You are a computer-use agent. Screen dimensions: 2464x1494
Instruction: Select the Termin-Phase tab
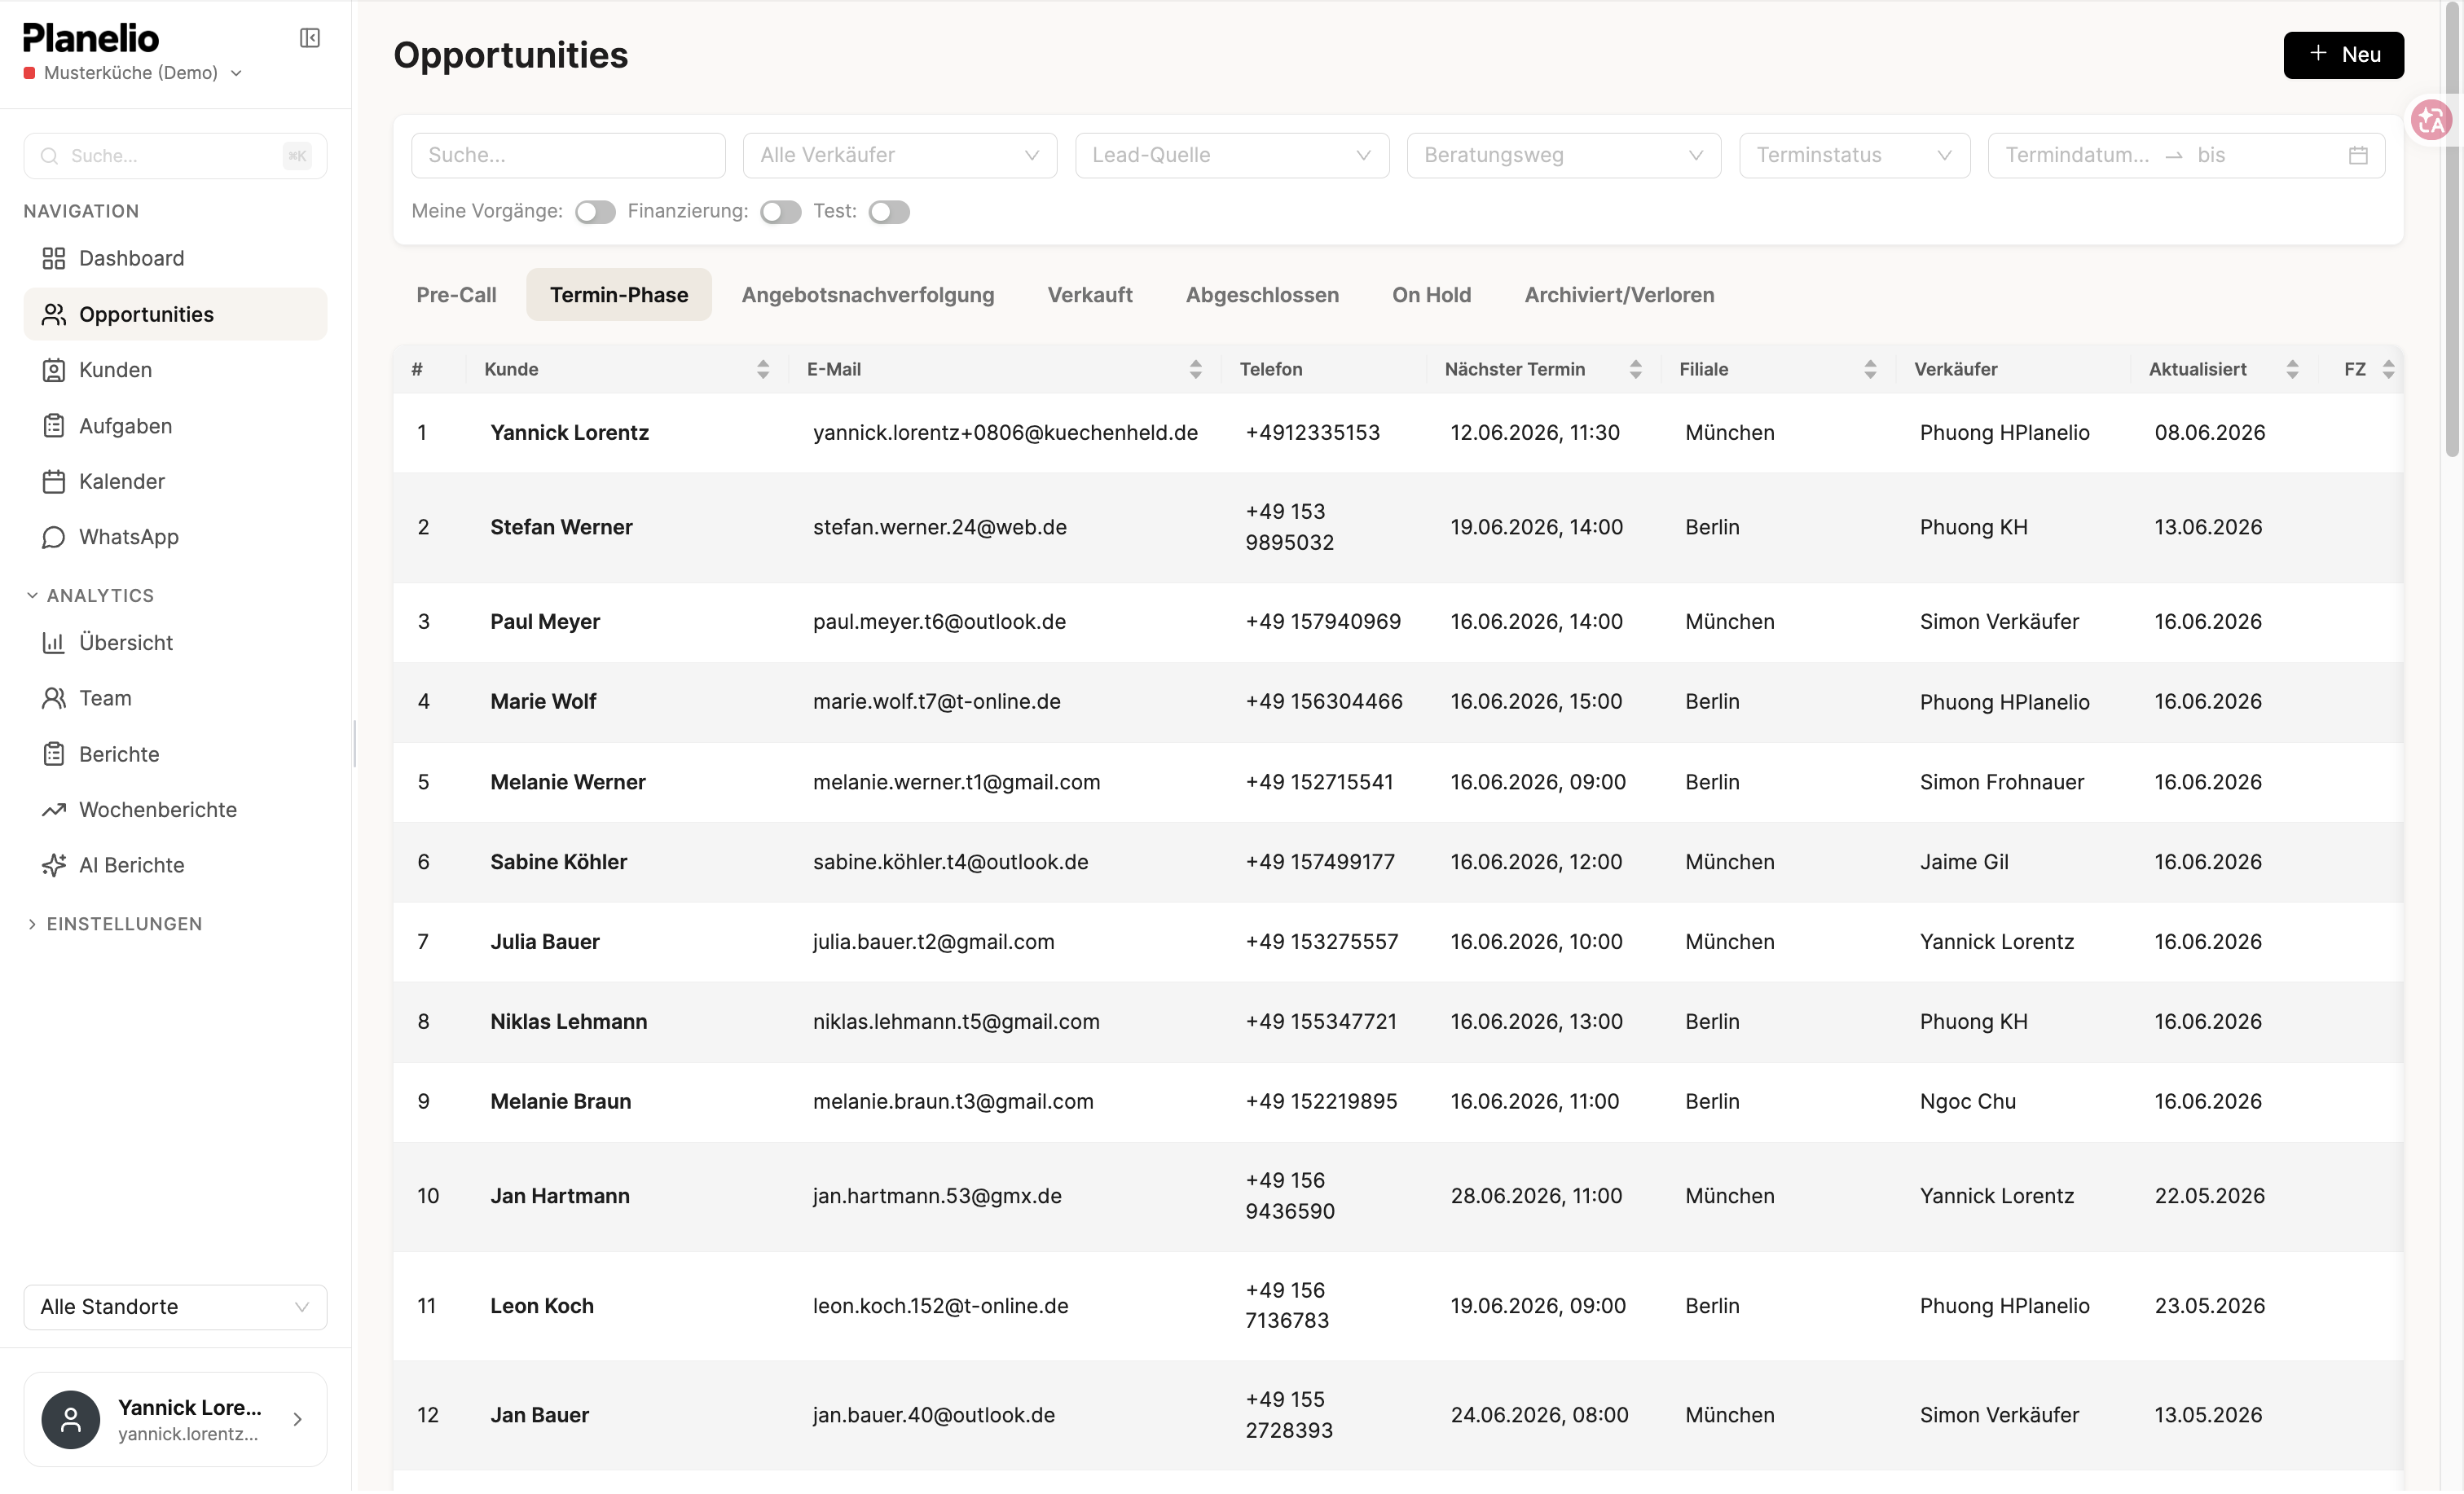click(x=619, y=295)
